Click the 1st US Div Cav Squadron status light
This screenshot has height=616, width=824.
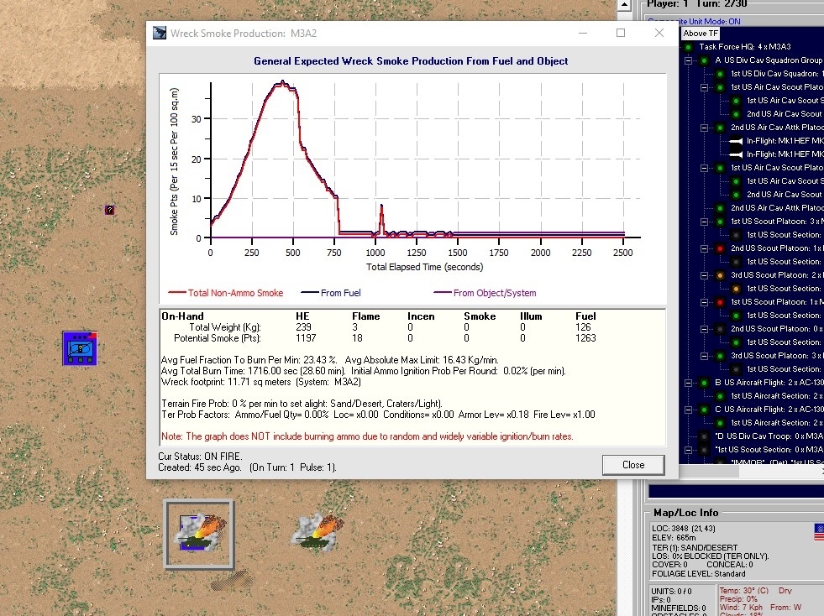pyautogui.click(x=720, y=74)
